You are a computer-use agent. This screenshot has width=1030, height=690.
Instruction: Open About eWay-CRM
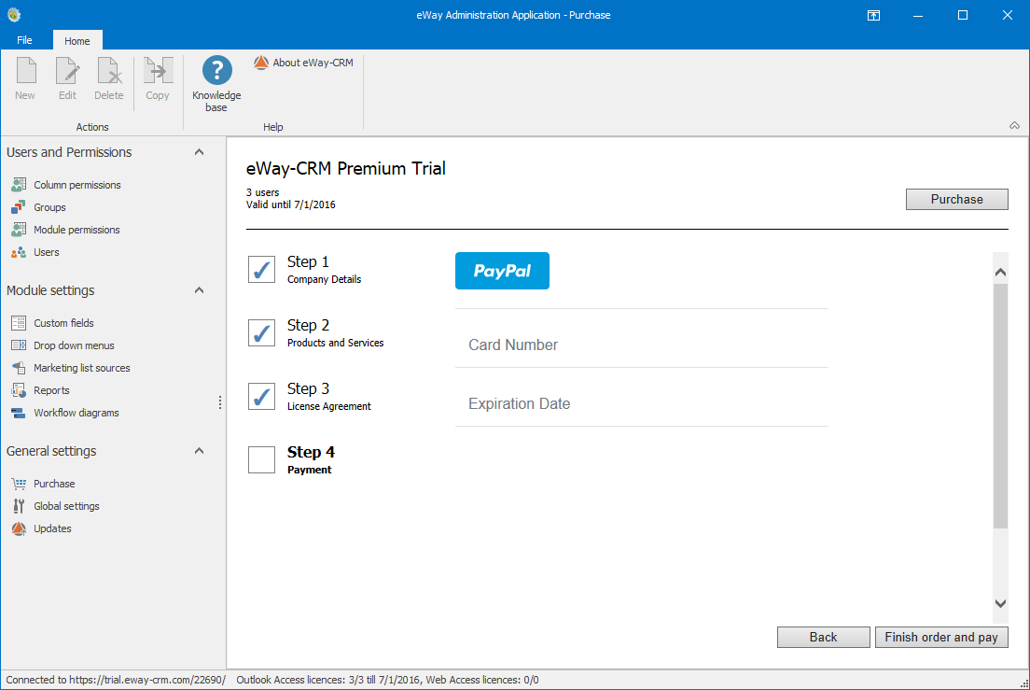tap(303, 63)
